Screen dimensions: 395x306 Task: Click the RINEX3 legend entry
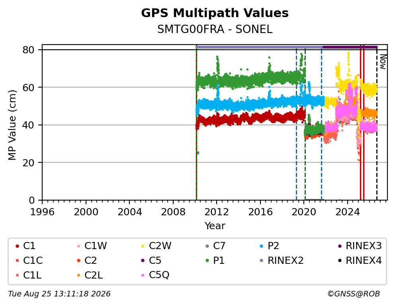360,246
